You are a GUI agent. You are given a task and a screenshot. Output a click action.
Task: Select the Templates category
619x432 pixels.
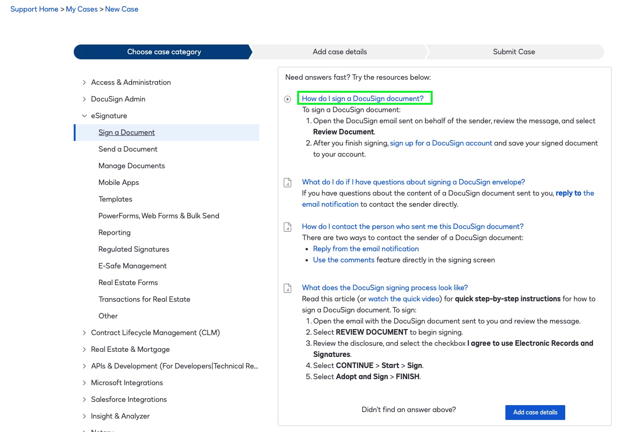[115, 199]
